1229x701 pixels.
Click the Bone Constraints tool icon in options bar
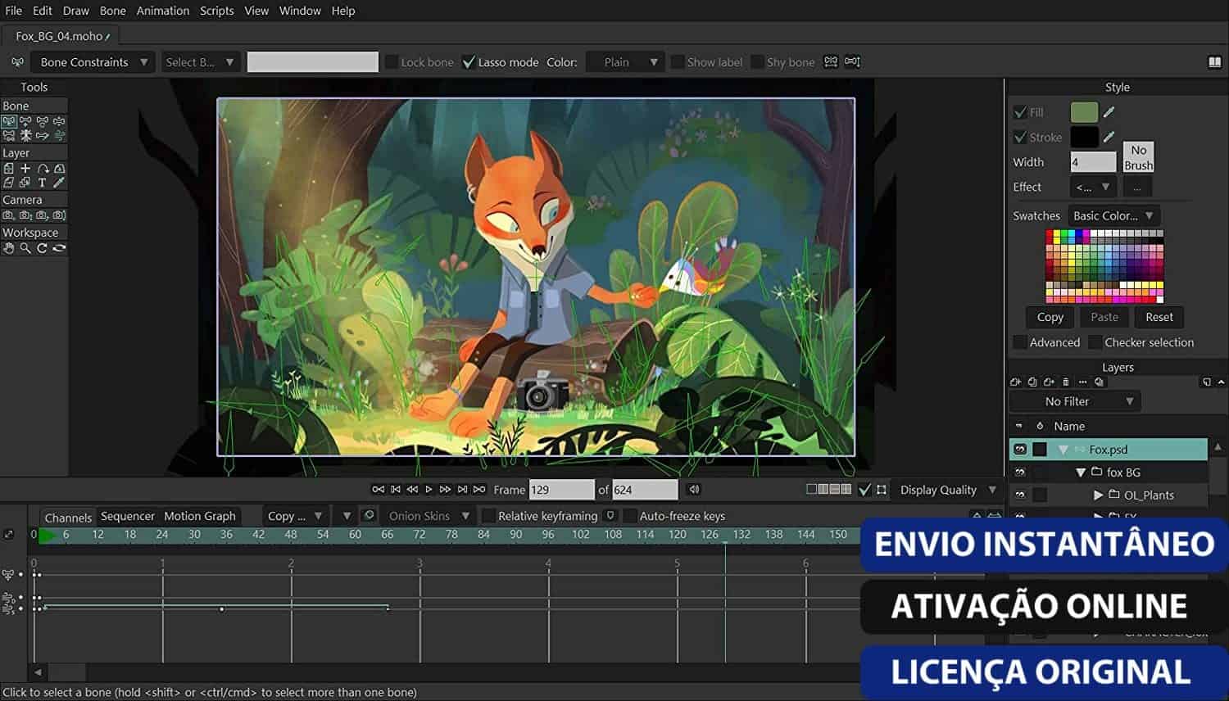[x=17, y=62]
